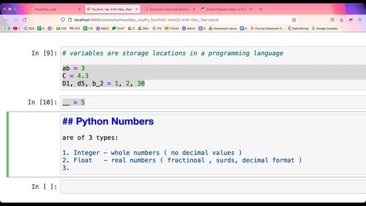
Task: Click the extension icon beside downloads
Action: tap(351, 20)
